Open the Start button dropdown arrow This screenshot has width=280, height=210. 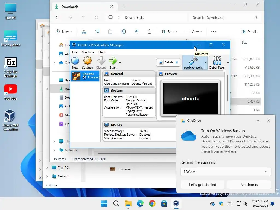(120, 63)
